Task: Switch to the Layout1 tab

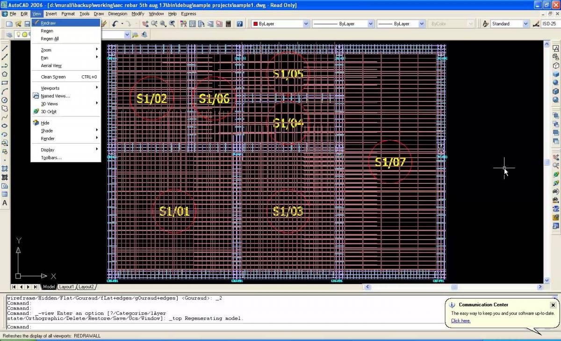Action: point(66,287)
